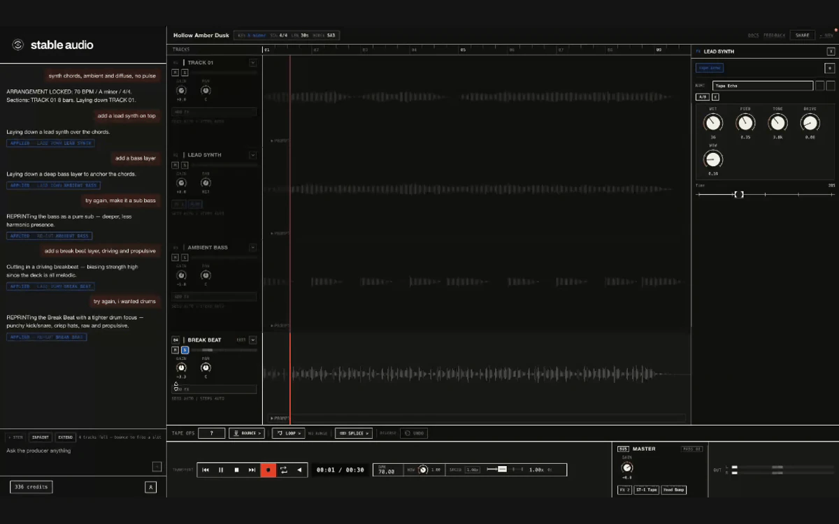Click the Head Bump master effect
Image resolution: width=839 pixels, height=524 pixels.
[674, 490]
